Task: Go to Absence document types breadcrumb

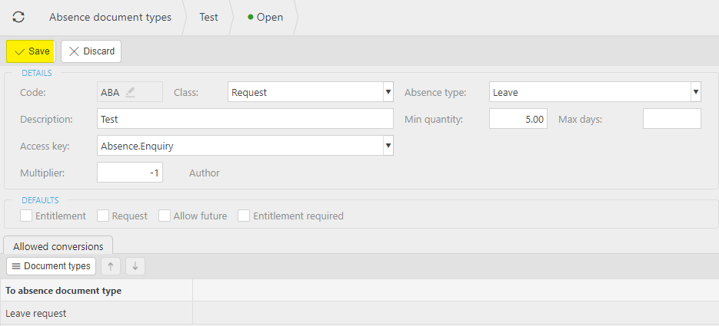Action: point(111,18)
